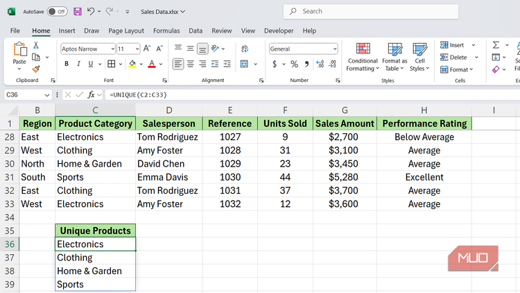Click the Merge & Center icon

tap(245, 64)
